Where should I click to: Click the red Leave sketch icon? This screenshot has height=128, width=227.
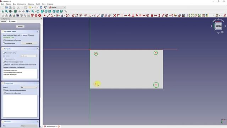(x=39, y=15)
